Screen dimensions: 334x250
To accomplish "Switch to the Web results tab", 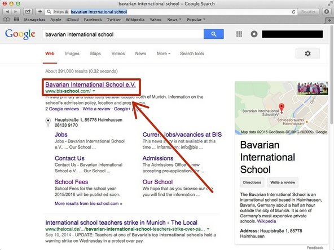I will pyautogui.click(x=50, y=53).
